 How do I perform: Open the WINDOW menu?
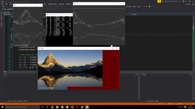click(x=68, y=4)
